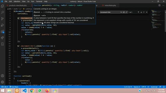Open the Run menu
This screenshot has width=166, height=93.
(x=33, y=1)
